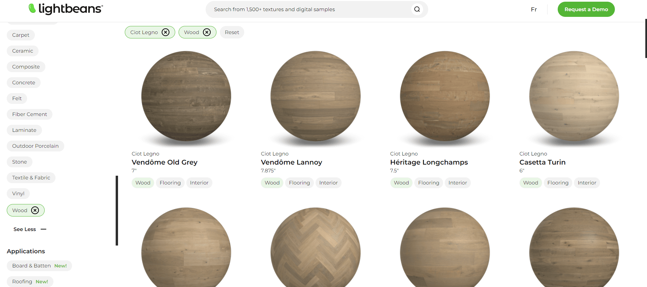Click Casetta Turin title
This screenshot has height=287, width=647.
(x=542, y=162)
